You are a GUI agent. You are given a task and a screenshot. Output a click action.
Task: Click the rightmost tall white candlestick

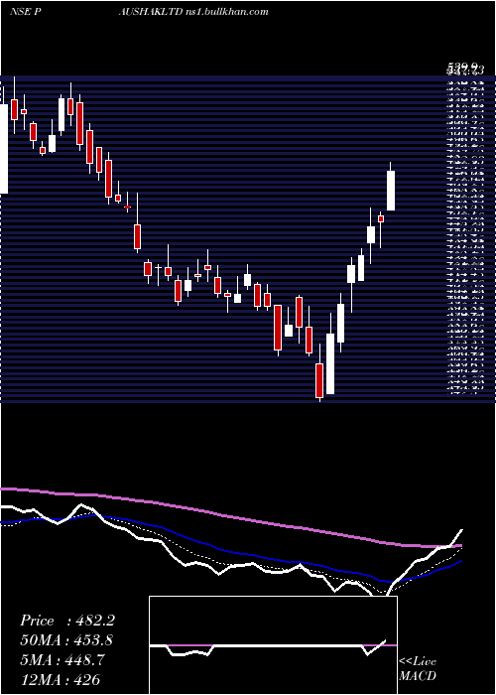pos(391,191)
